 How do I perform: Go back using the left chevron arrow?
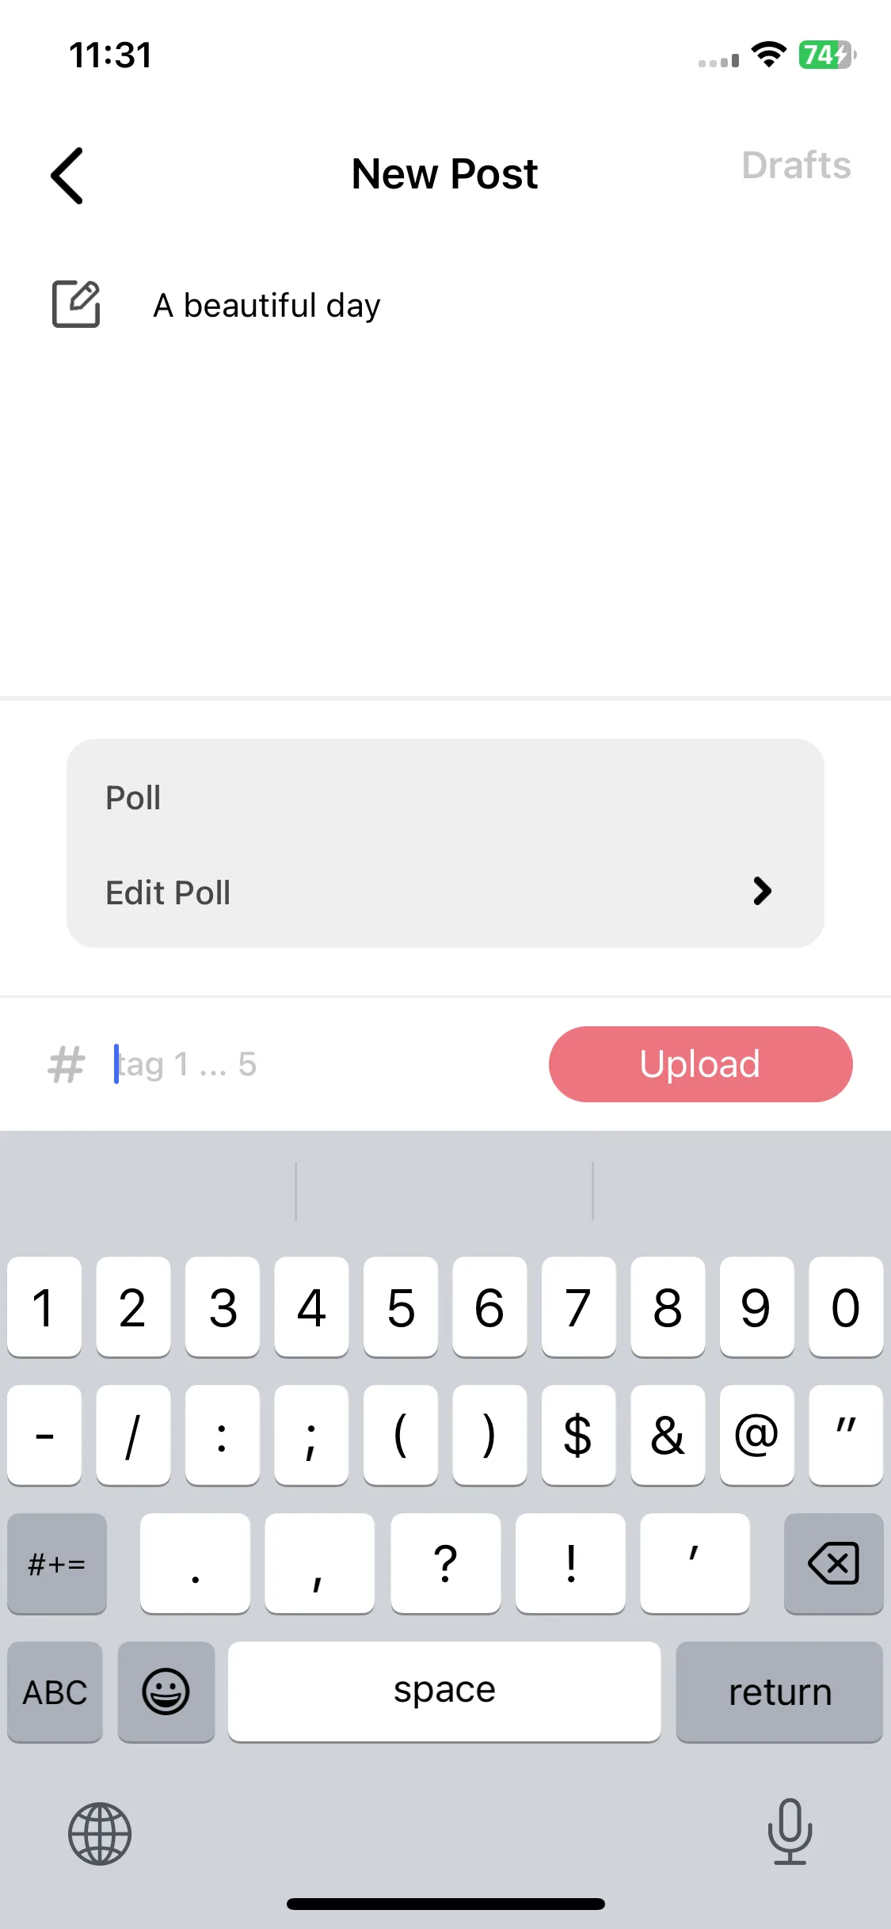tap(67, 176)
